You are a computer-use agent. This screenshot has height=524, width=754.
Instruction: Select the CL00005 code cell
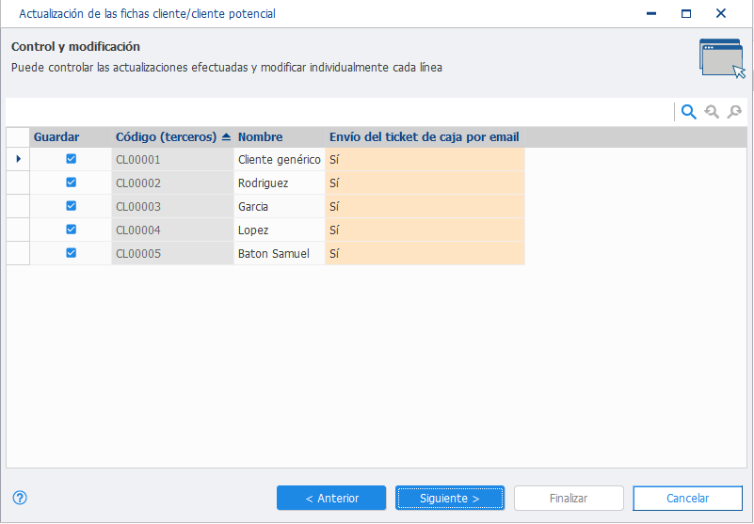[172, 253]
